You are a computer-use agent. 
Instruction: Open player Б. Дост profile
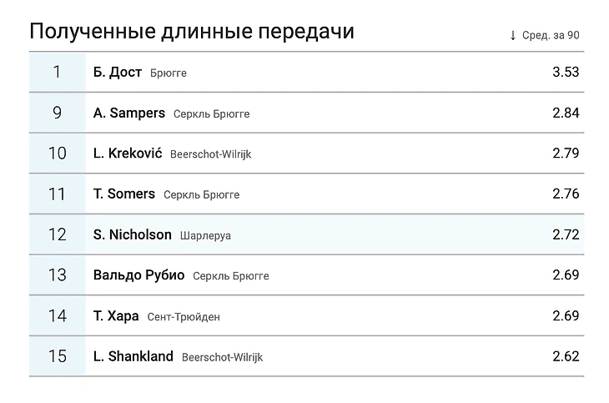(x=118, y=73)
